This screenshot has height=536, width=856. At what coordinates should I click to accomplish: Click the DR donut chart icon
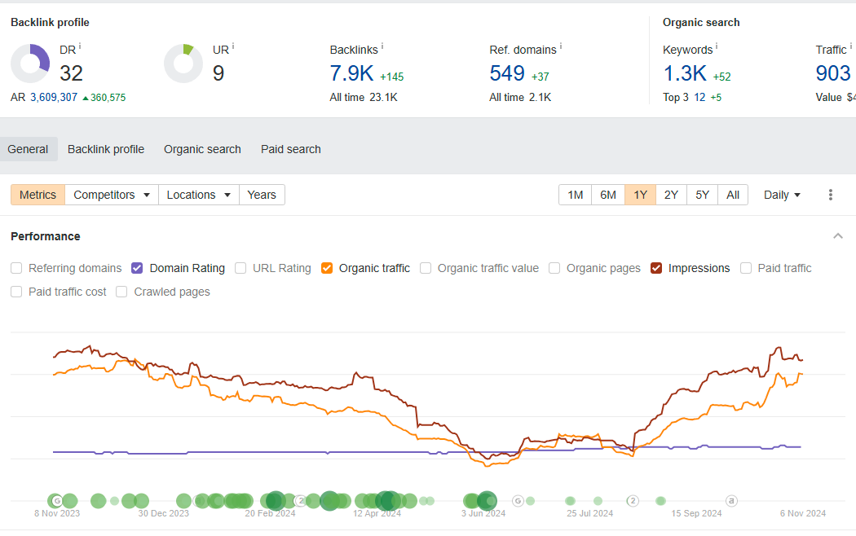tap(30, 64)
